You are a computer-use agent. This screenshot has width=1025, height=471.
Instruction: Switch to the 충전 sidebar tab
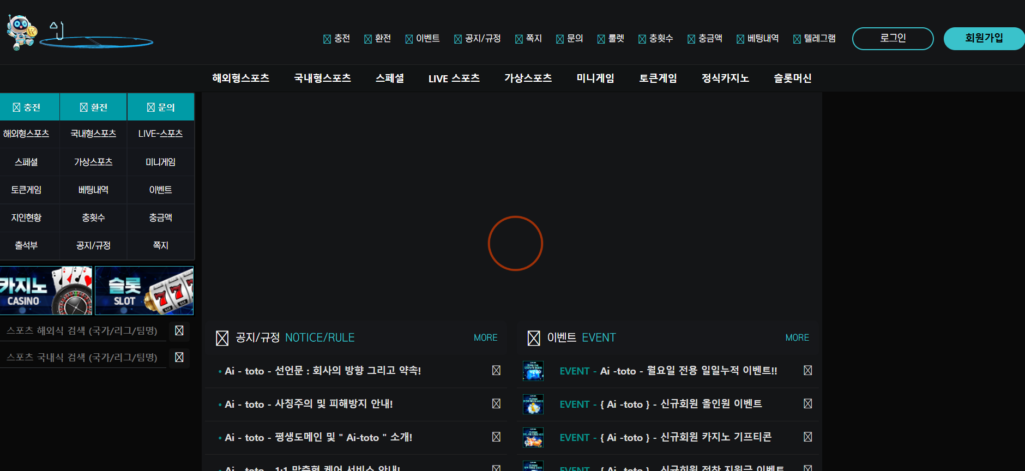(27, 107)
